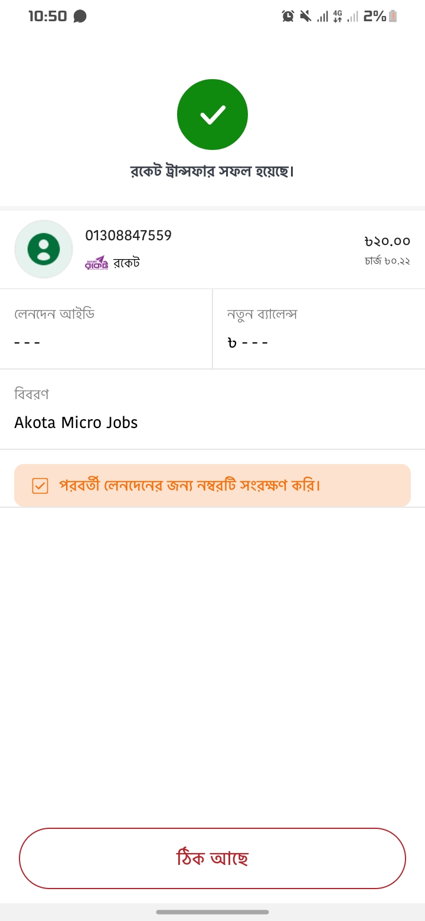Tap the নতুন ব্যালেন্স field
425x921 pixels.
[x=319, y=329]
